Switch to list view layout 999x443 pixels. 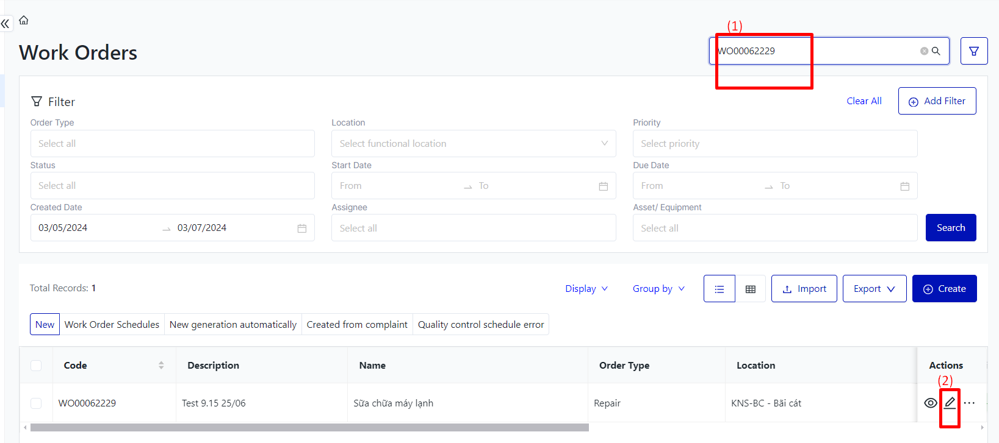719,289
